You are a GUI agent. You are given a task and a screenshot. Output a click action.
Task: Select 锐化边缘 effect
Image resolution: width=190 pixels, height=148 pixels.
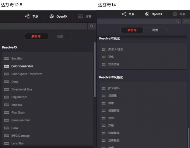[x=114, y=64]
